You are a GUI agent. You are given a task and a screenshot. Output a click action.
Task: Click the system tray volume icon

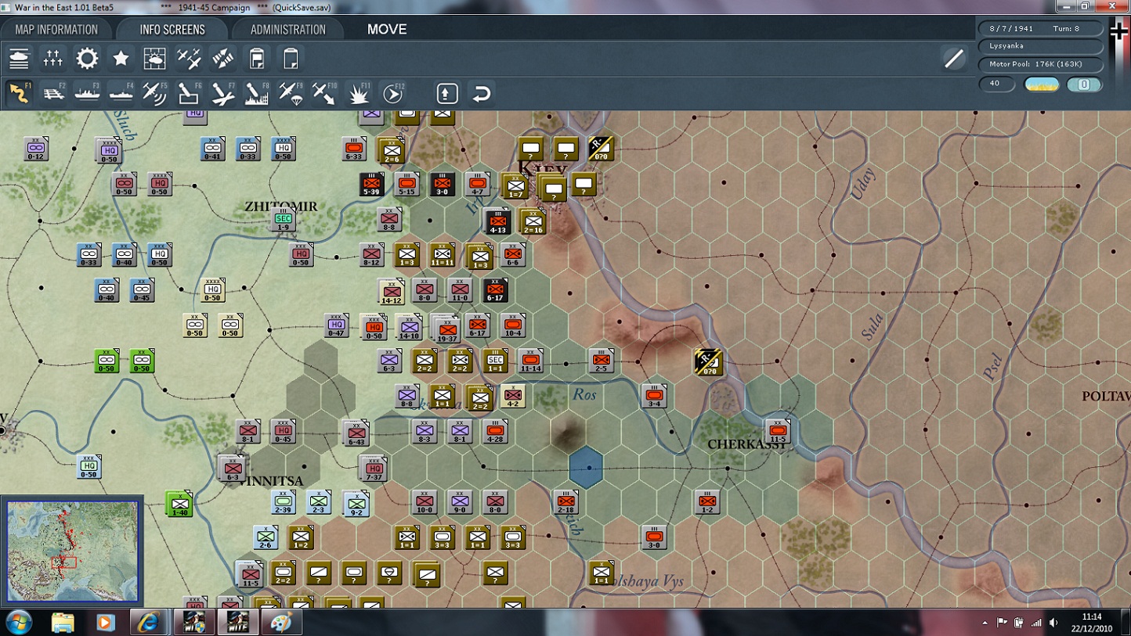click(x=1053, y=623)
